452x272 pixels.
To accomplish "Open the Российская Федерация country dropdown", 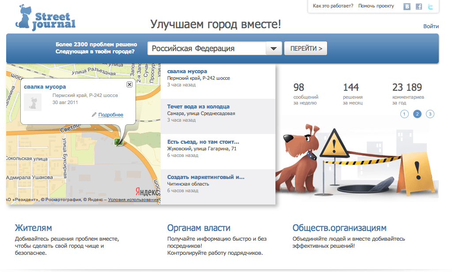I will click(215, 48).
